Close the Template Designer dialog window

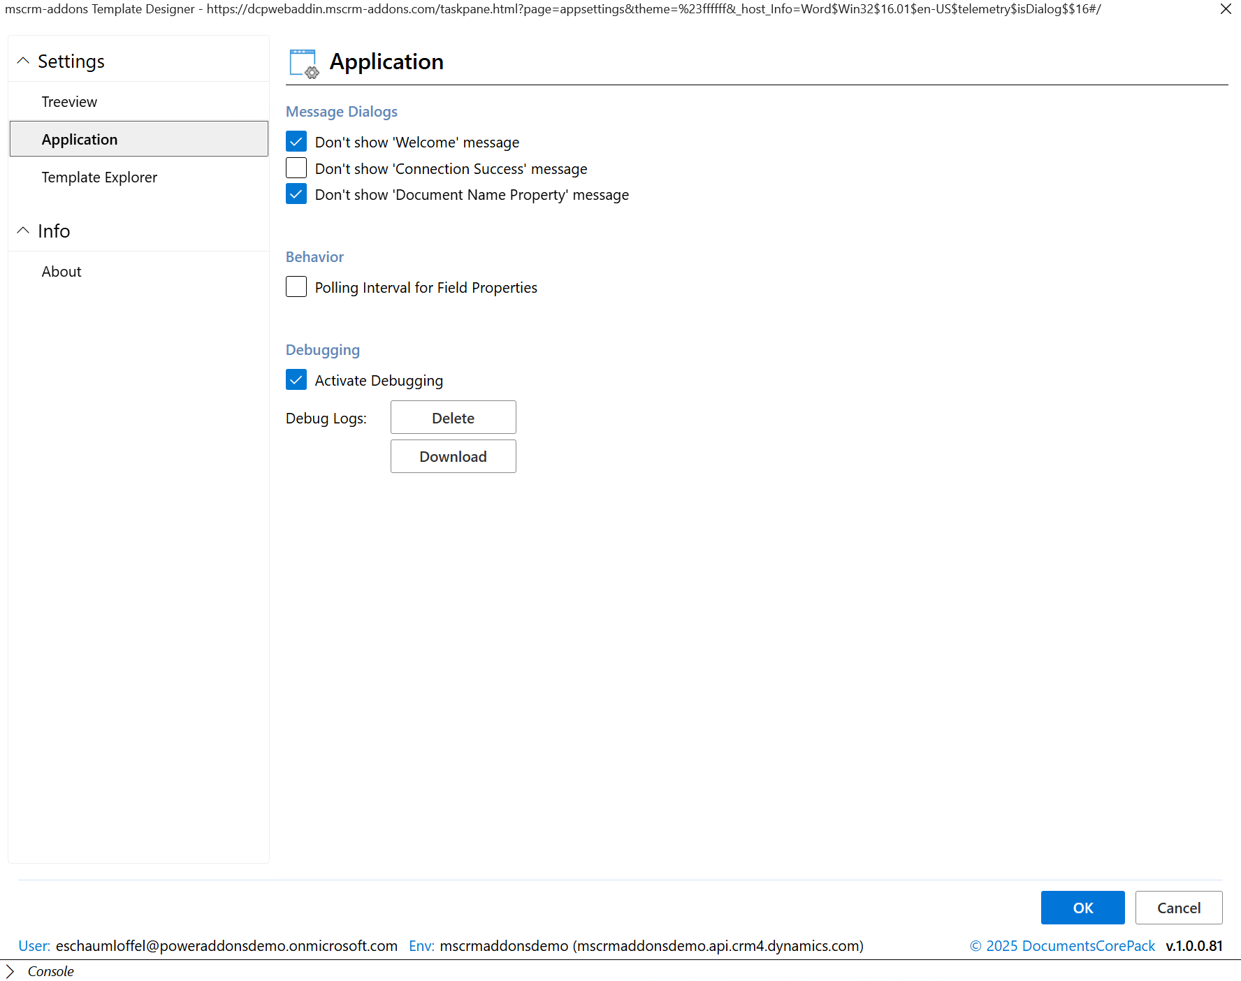(x=1226, y=9)
